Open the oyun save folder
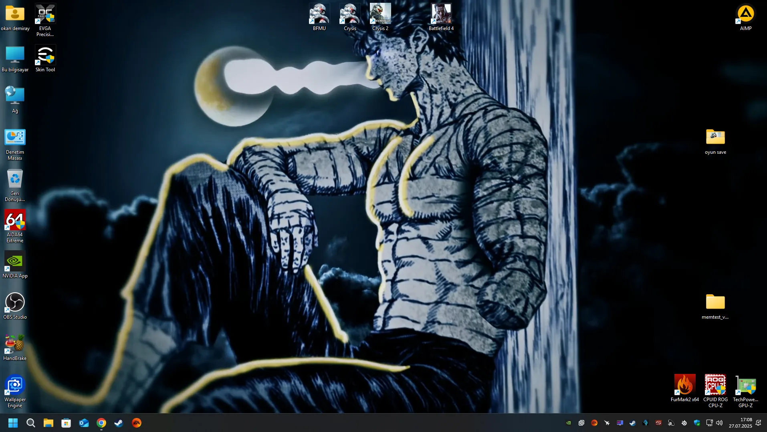Screen dimensions: 767x432 tap(715, 141)
